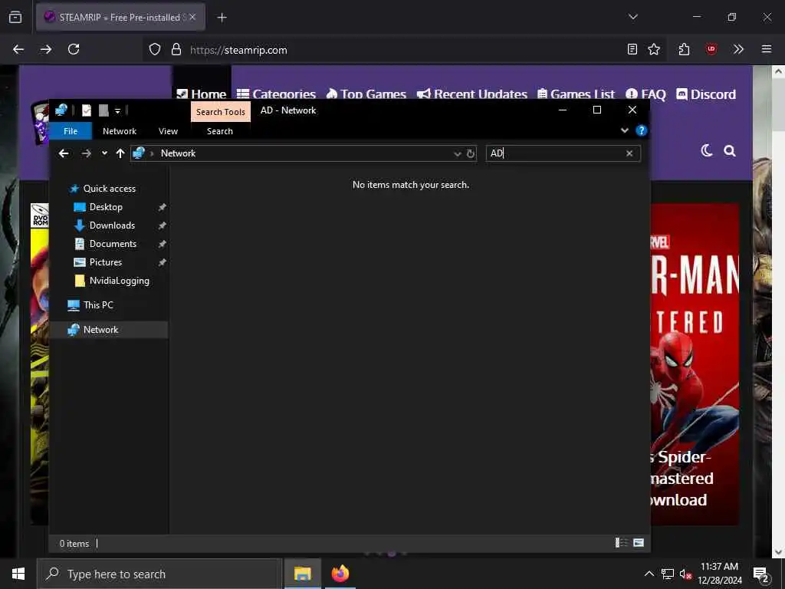The image size is (785, 589).
Task: Open Desktop folder in sidebar
Action: 106,207
